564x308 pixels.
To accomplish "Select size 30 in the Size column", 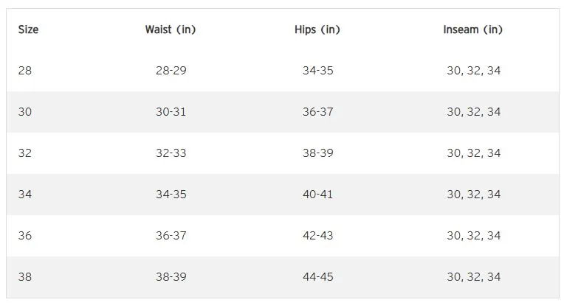I will pyautogui.click(x=25, y=112).
